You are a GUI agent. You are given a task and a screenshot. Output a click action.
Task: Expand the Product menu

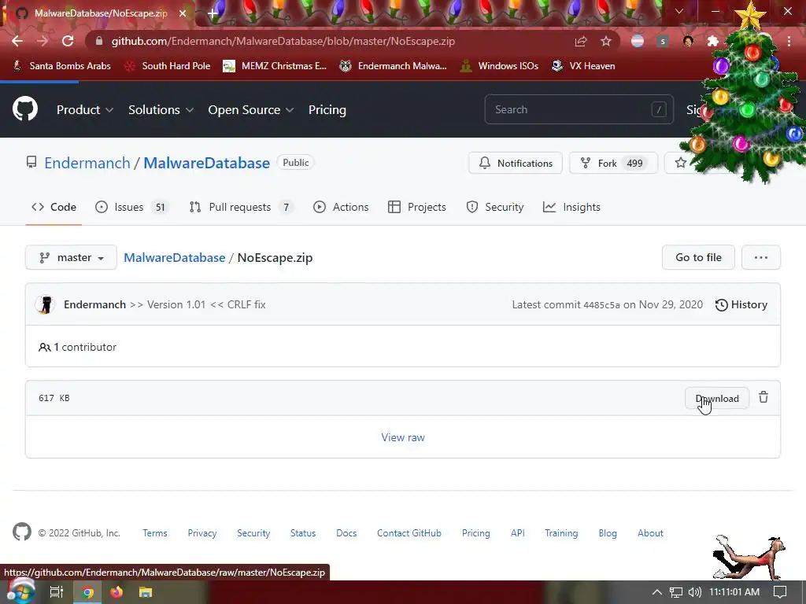coord(85,110)
